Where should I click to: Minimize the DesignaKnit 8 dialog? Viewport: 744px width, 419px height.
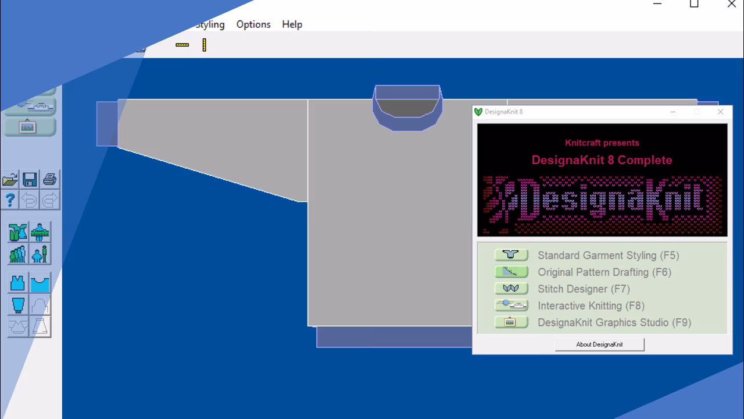[x=673, y=112]
